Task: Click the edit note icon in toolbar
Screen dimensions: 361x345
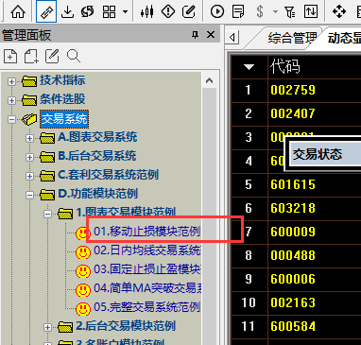Action: point(189,11)
